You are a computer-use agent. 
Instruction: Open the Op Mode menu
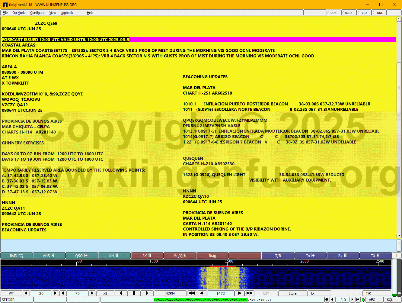click(19, 13)
